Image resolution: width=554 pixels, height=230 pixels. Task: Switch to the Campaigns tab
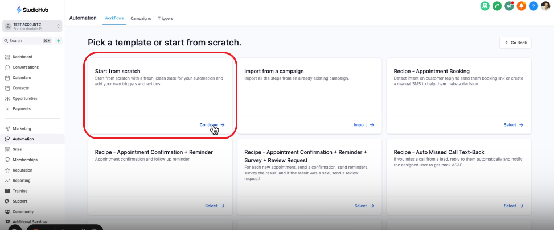point(141,18)
